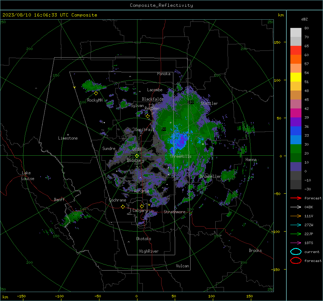Viewport: 323px width, 301px height.
Task: Select the Okotoks label
Action: (x=144, y=239)
